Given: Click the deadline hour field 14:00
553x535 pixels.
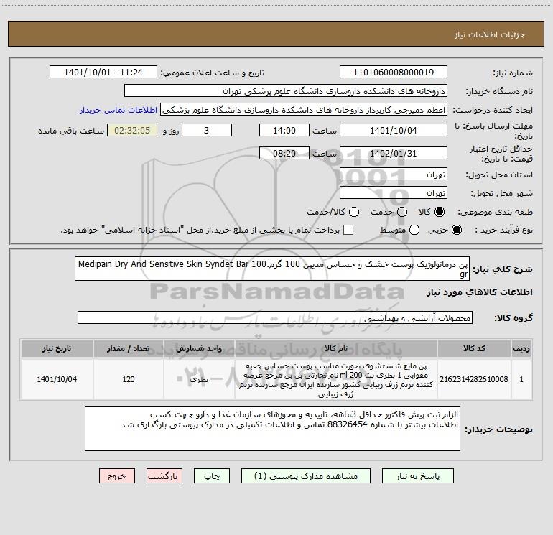Looking at the screenshot, I should click(284, 130).
